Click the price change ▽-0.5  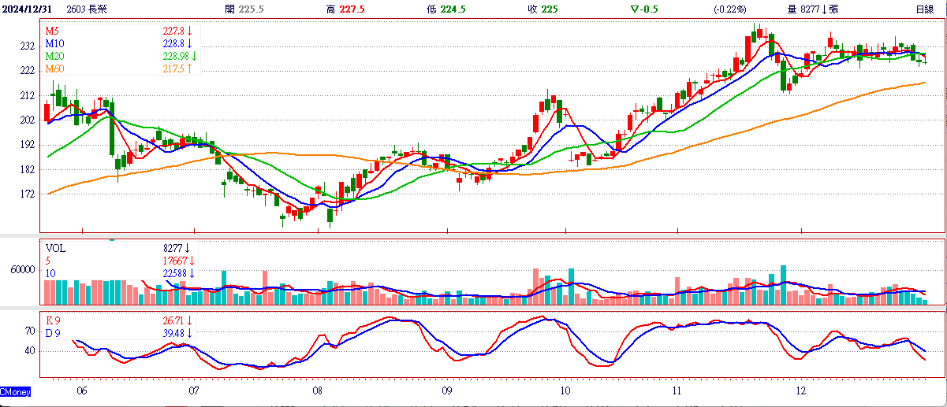pyautogui.click(x=645, y=9)
